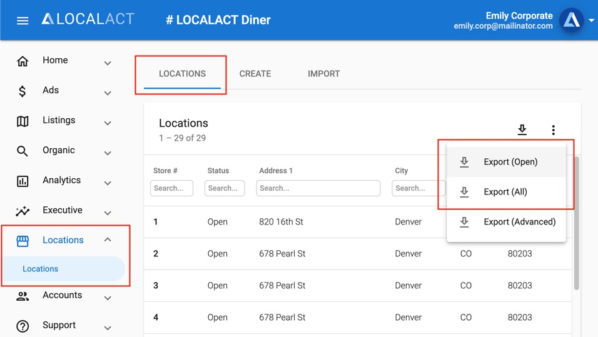Viewport: 598px width, 337px height.
Task: Expand the Ads menu chevron
Action: pos(108,93)
